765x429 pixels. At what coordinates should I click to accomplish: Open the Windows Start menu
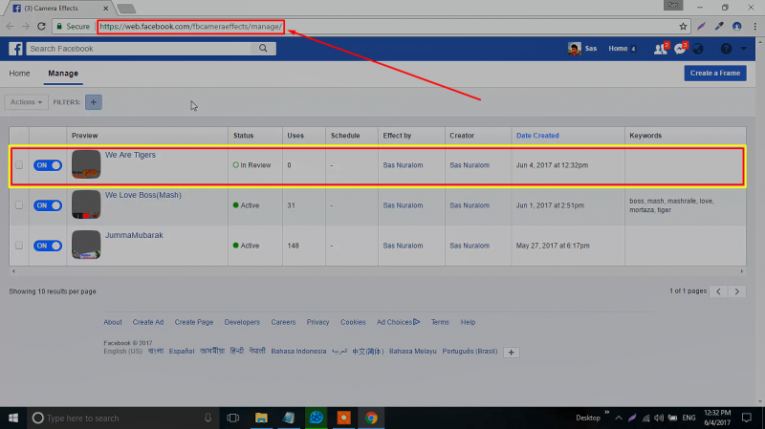tap(13, 418)
